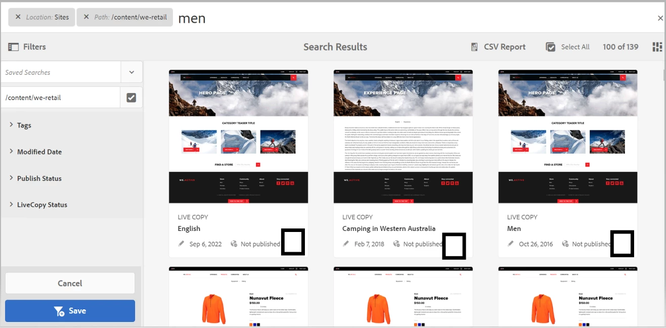Click LIVE COPY label on the English card
This screenshot has height=328, width=666.
(x=193, y=217)
